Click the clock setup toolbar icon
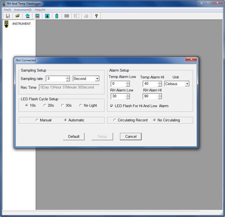Screen dimensions: 225x217 [27, 16]
